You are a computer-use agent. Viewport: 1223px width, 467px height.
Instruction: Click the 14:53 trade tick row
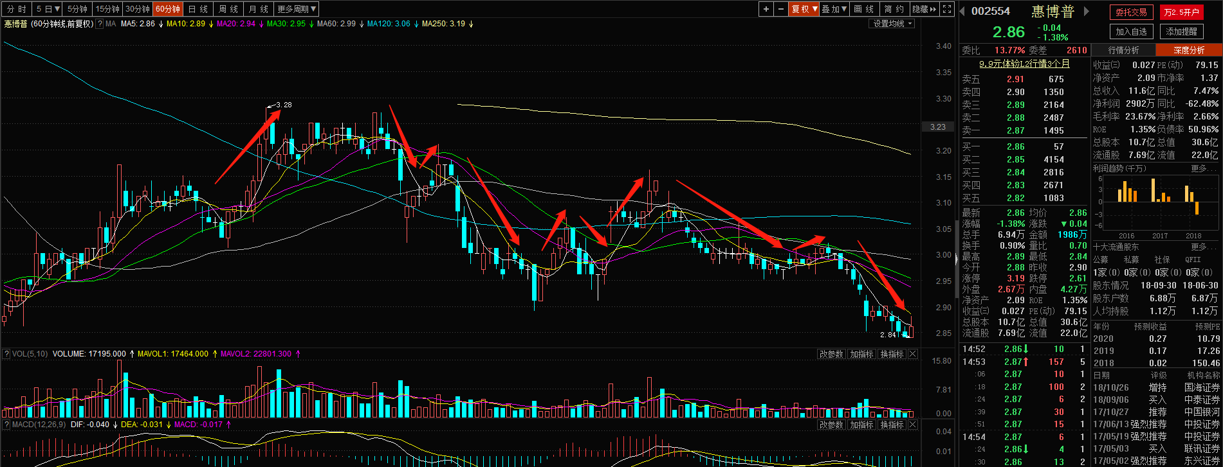pos(1024,362)
